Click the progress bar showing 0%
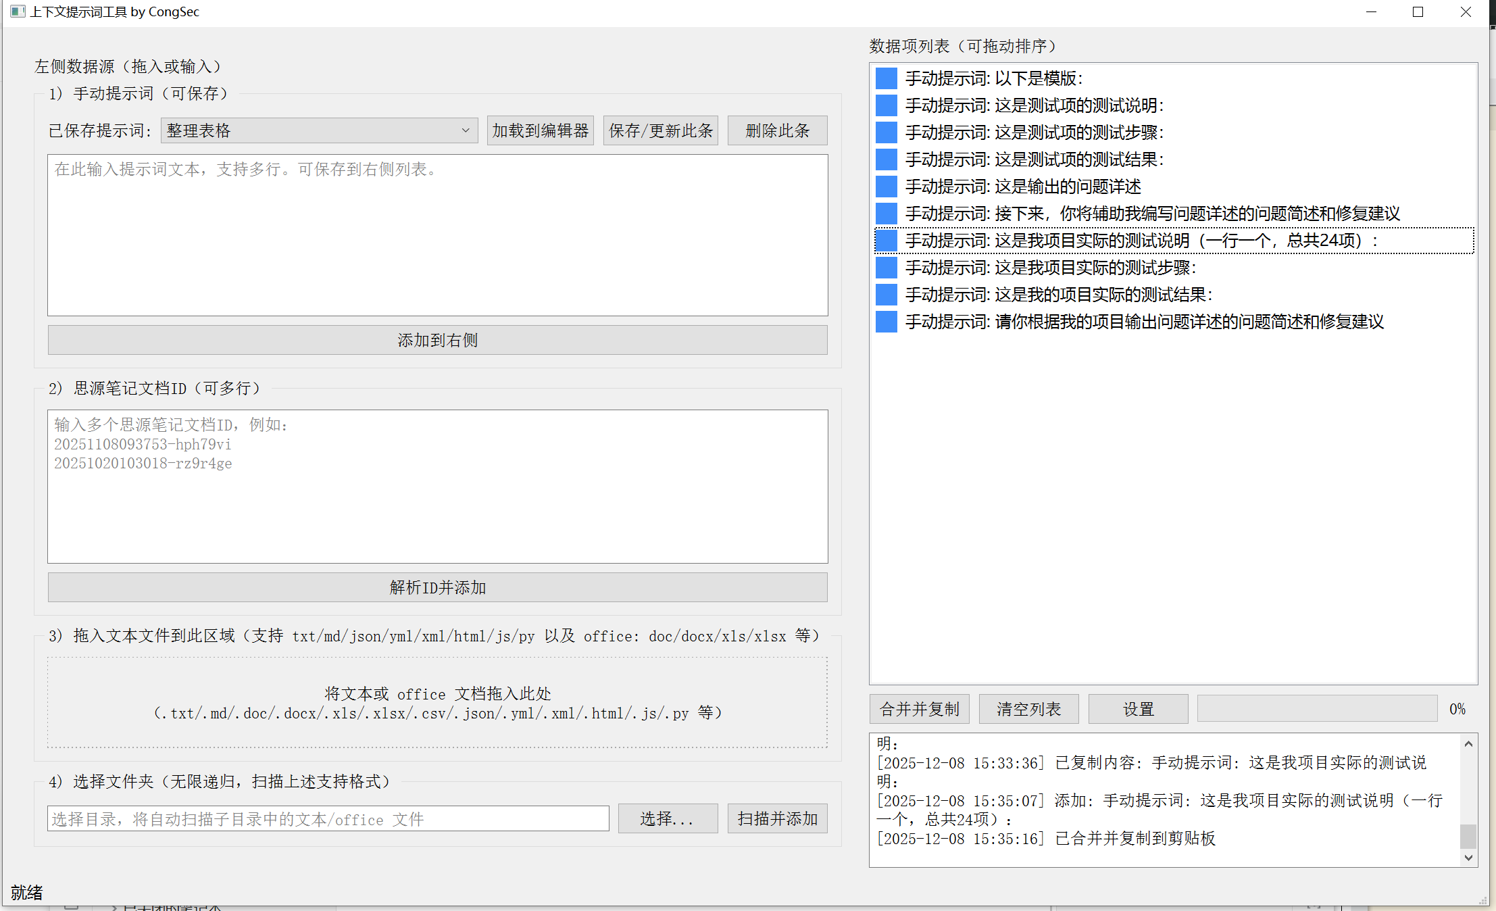Image resolution: width=1496 pixels, height=911 pixels. (1316, 709)
